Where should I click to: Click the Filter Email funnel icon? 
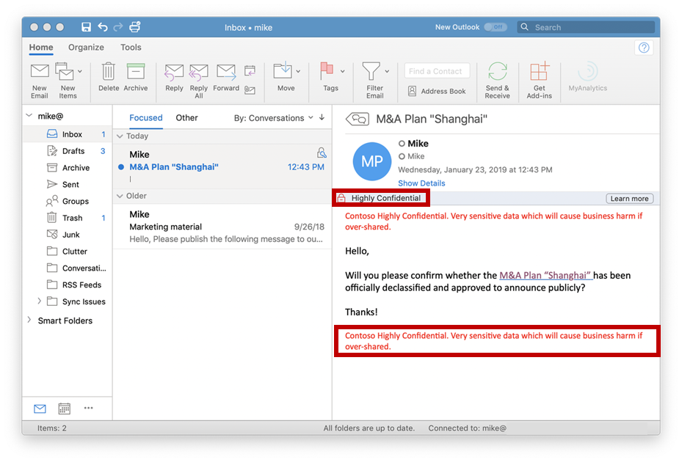(371, 71)
